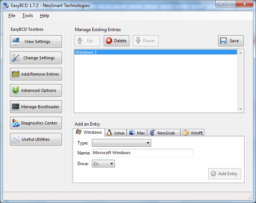The height and width of the screenshot is (203, 256).
Task: Open the File menu
Action: pos(12,16)
